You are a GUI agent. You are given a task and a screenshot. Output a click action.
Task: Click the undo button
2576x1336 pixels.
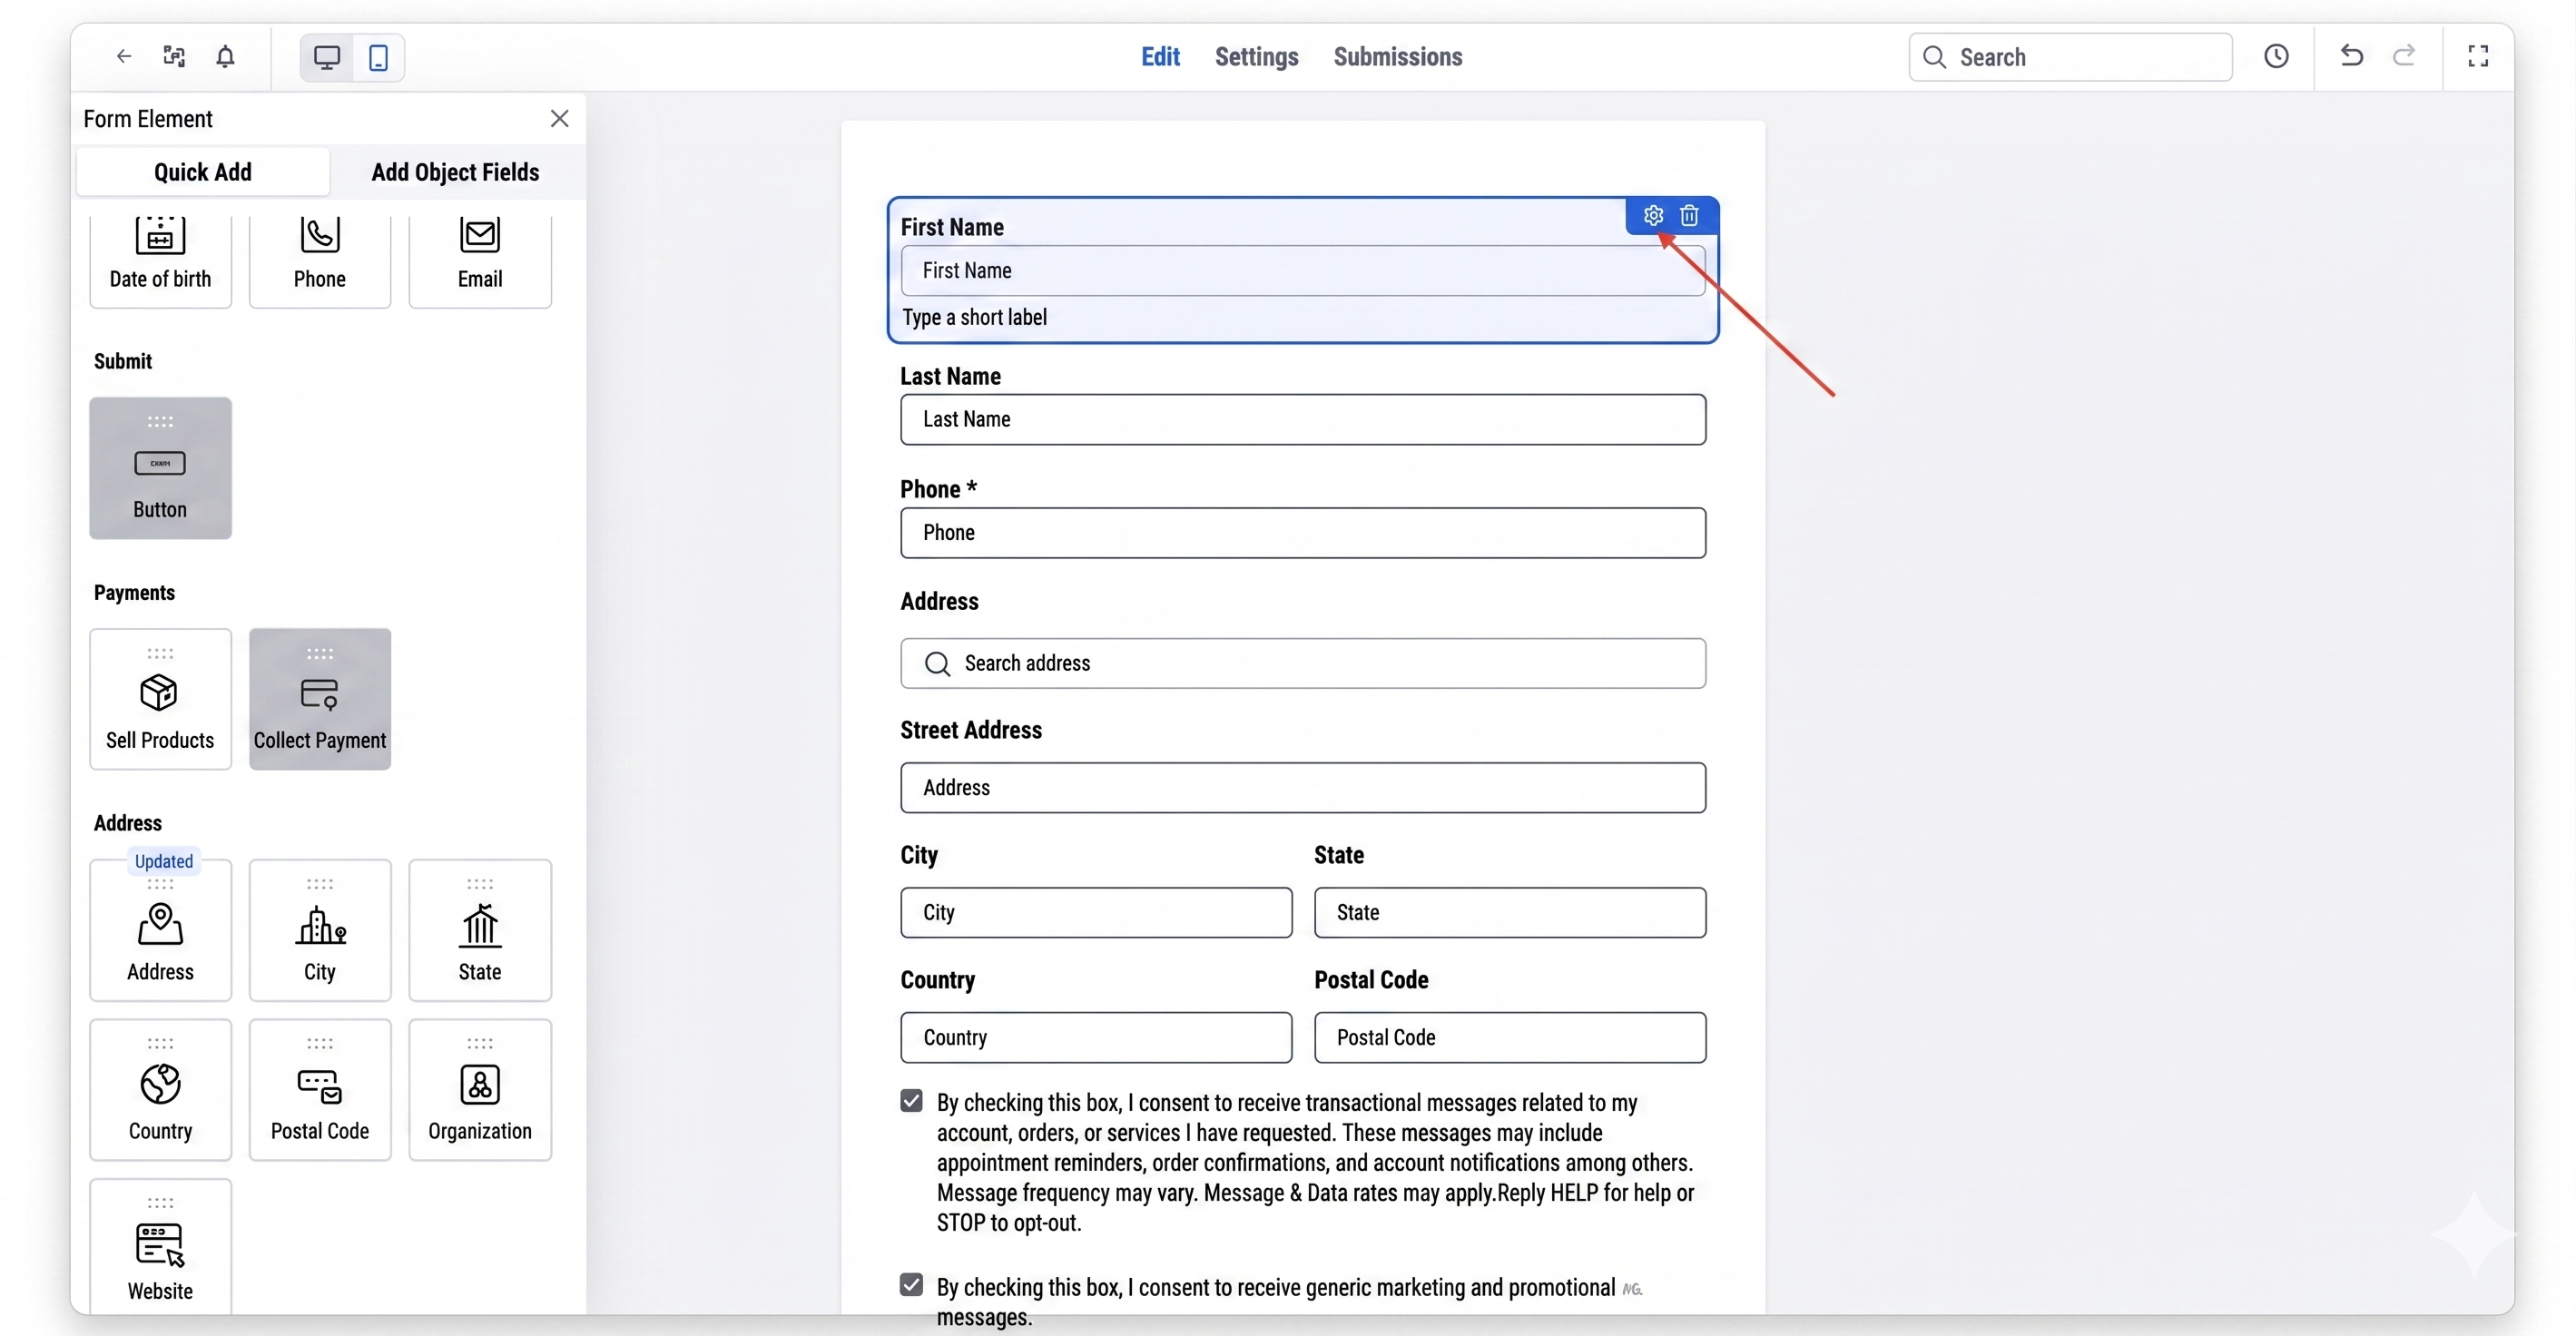pyautogui.click(x=2350, y=56)
